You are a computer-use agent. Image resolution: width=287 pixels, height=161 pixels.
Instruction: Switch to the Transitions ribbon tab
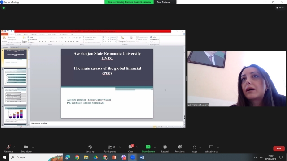pos(34,34)
